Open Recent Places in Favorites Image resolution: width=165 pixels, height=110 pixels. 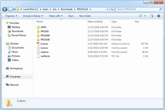pos(19,35)
